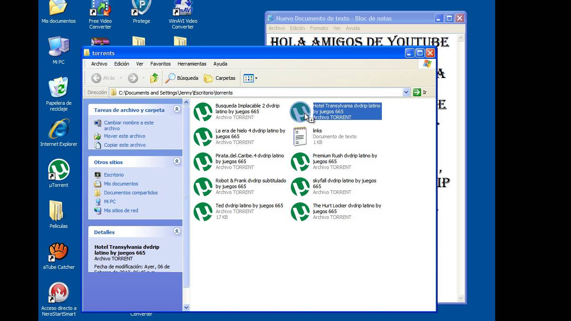
Task: Select Mis documentos desktop icon
Action: click(x=58, y=12)
